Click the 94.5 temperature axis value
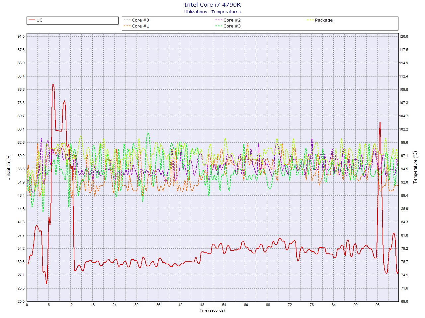This screenshot has height=318, width=425. (x=405, y=169)
